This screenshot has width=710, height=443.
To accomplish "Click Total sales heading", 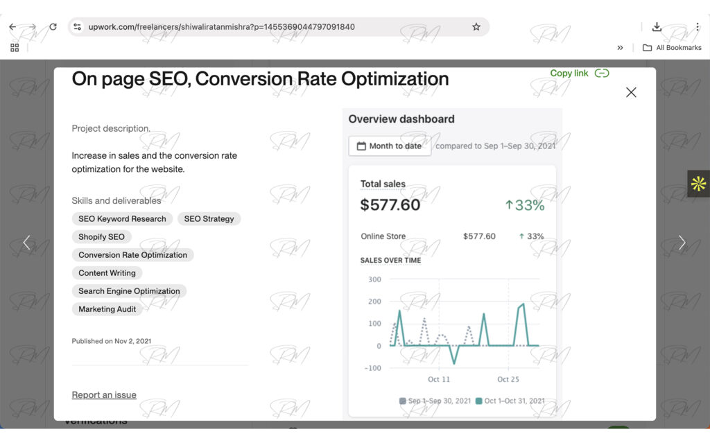I will tap(383, 184).
